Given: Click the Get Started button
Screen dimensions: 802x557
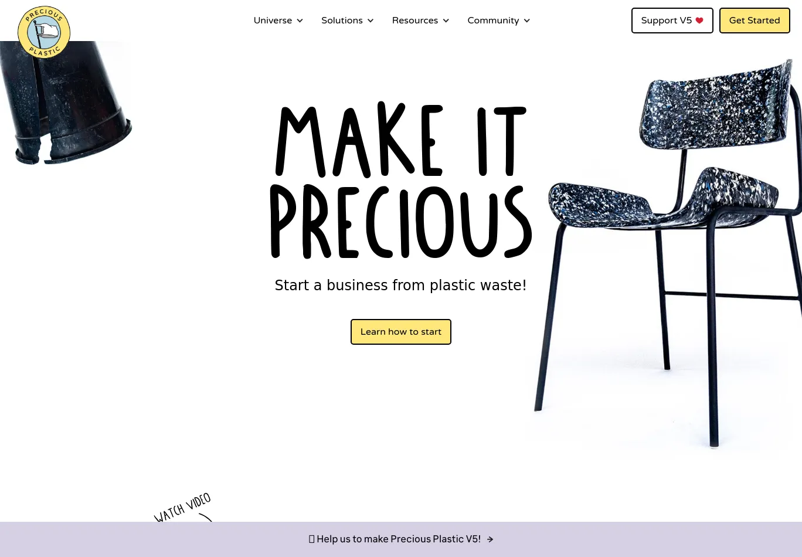Looking at the screenshot, I should (755, 21).
